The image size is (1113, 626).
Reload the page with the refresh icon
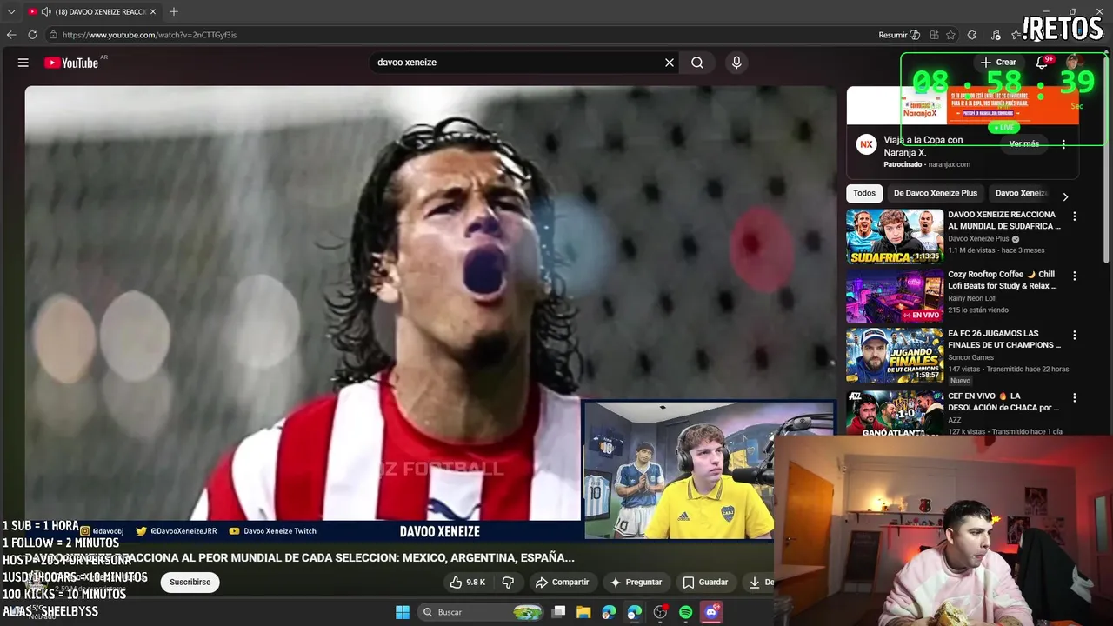coord(32,35)
